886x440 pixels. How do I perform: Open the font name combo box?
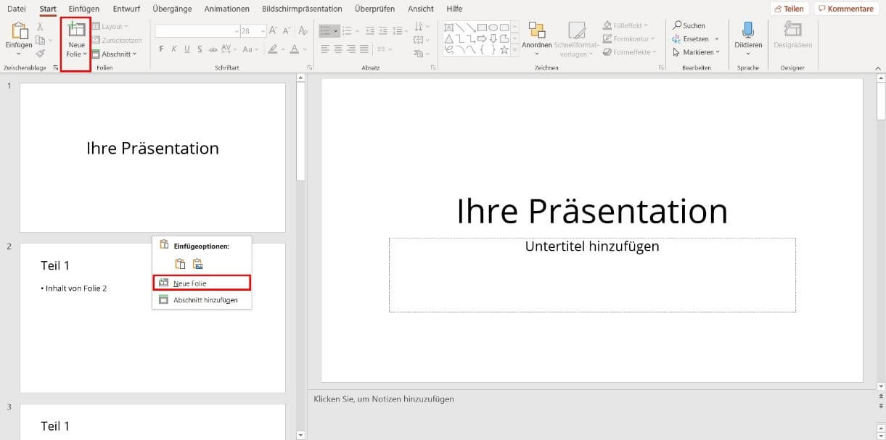(x=197, y=31)
